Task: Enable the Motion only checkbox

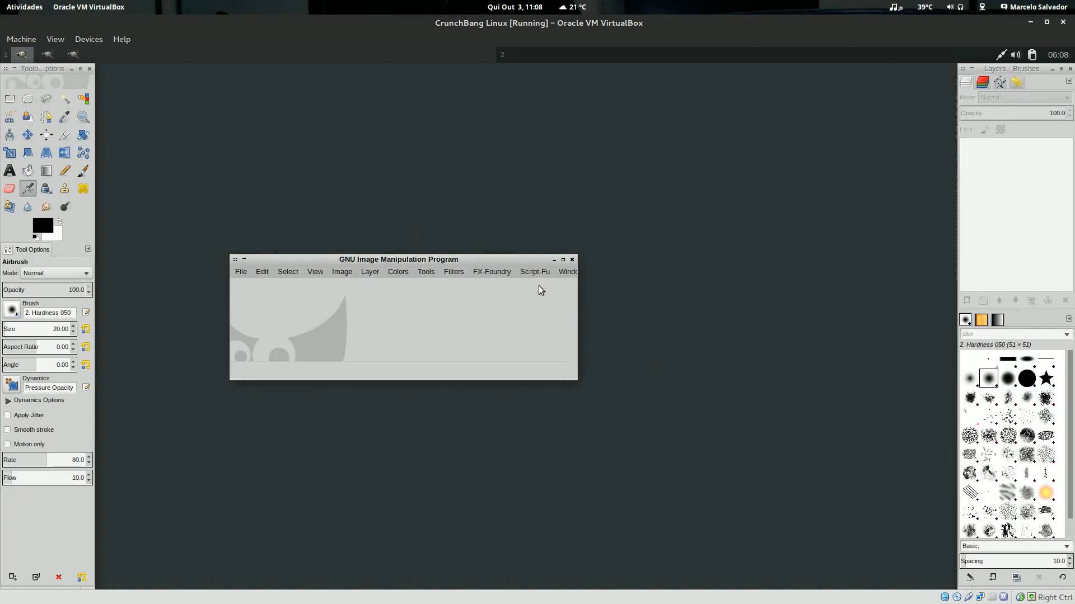Action: tap(7, 444)
